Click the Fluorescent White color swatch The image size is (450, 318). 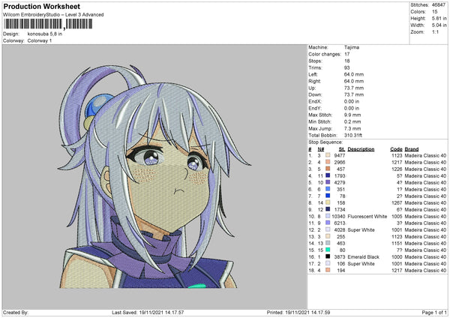click(x=328, y=216)
